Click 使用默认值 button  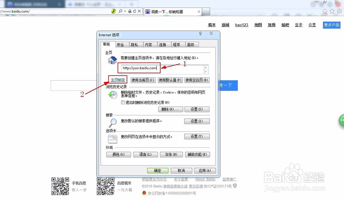(x=170, y=80)
